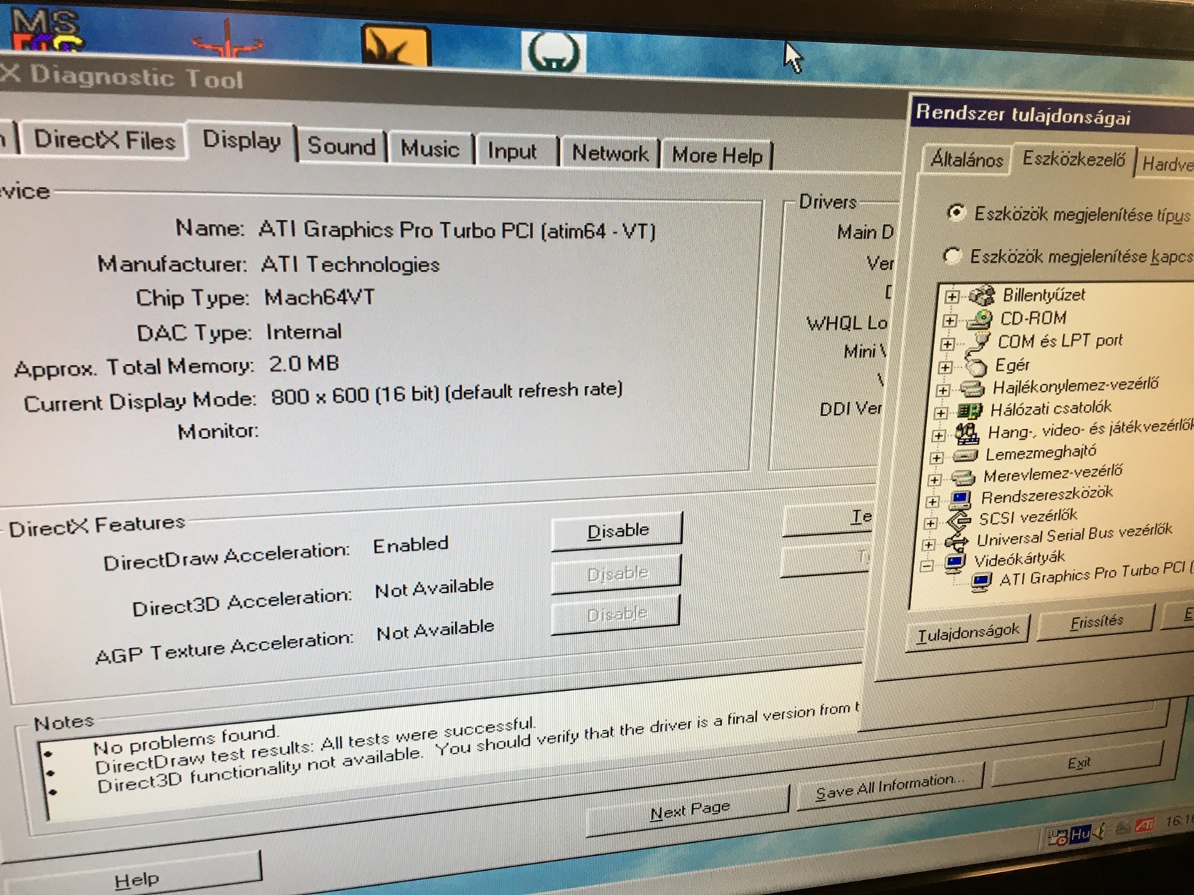Expand the Merevlemez-vezérlő tree node
Viewport: 1194px width, 895px height.
[x=934, y=480]
